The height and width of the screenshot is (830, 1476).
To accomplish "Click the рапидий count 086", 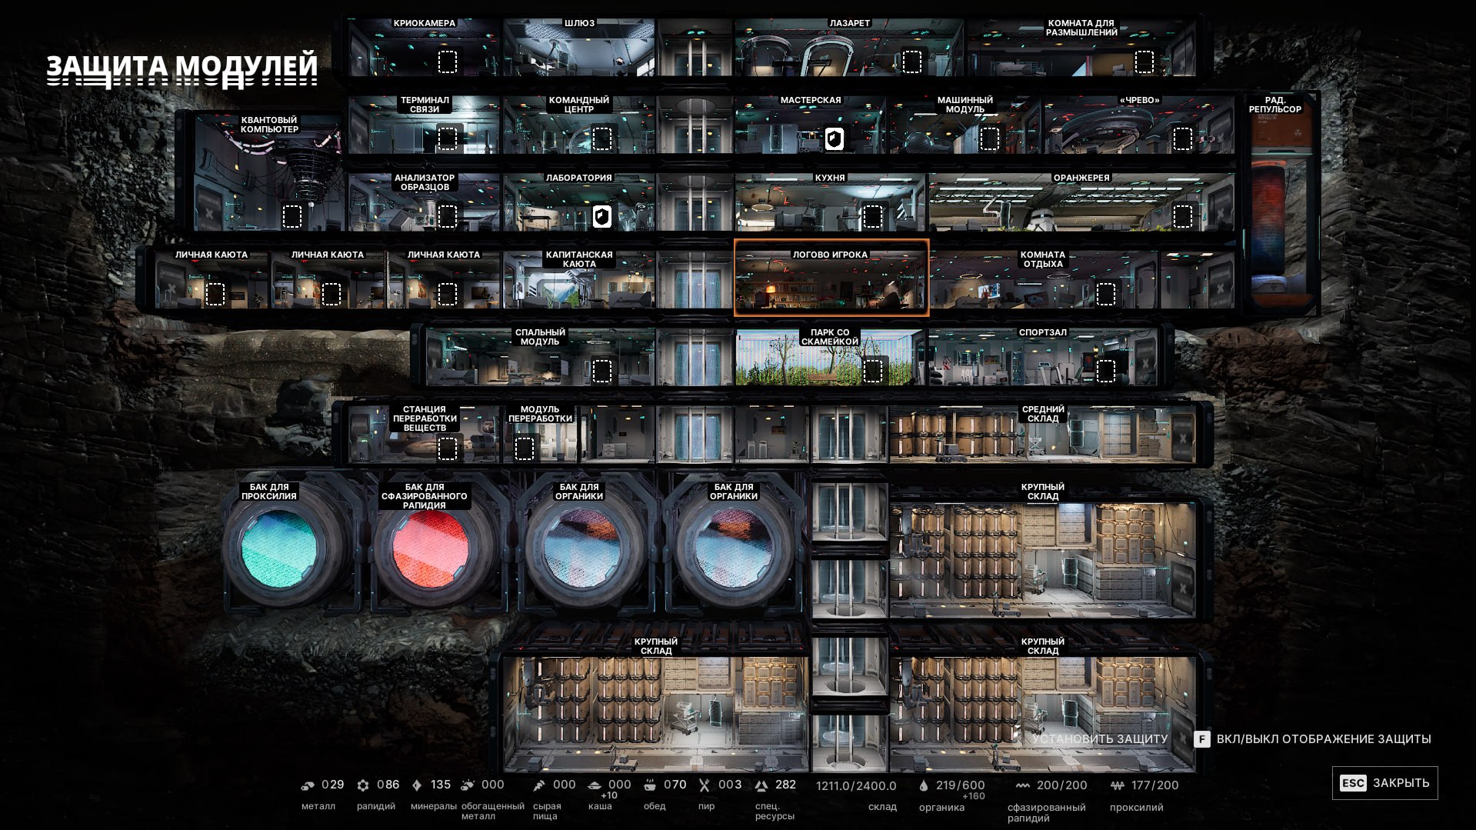I will pos(388,785).
